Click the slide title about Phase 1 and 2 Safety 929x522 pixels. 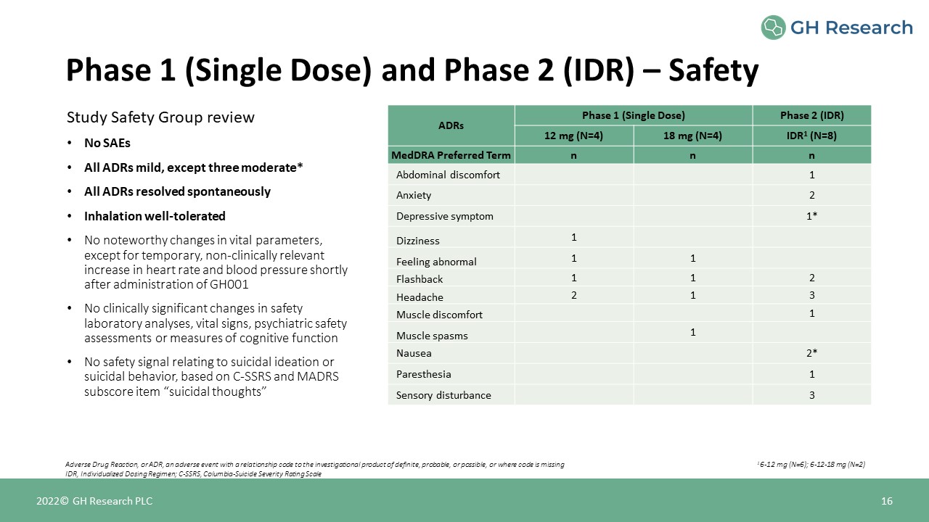click(x=412, y=70)
